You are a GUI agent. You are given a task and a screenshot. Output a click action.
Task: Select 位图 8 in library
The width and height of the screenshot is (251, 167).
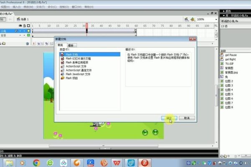point(229,107)
